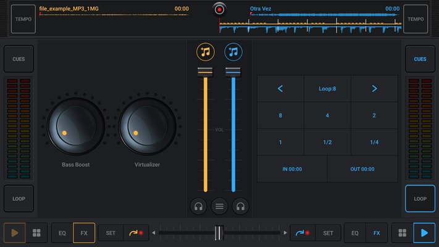Set loop length to 4 beats
The width and height of the screenshot is (439, 247).
click(327, 115)
